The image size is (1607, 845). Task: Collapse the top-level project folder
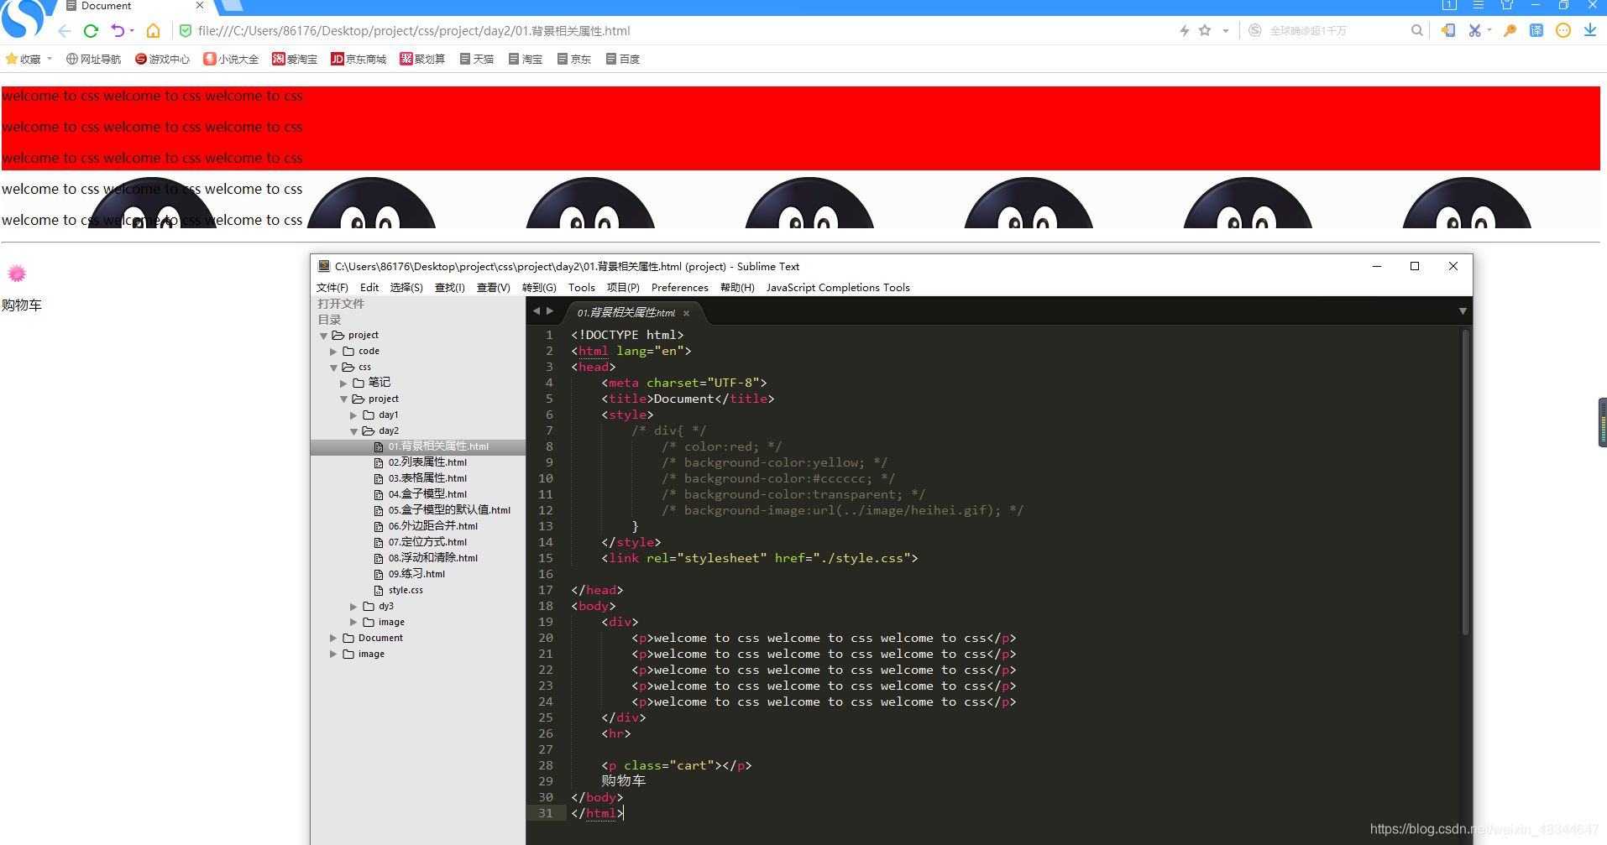pos(323,336)
